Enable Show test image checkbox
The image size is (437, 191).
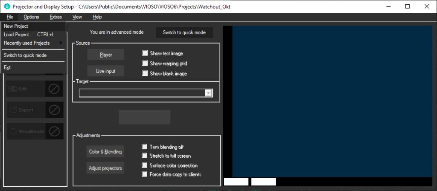(x=145, y=54)
